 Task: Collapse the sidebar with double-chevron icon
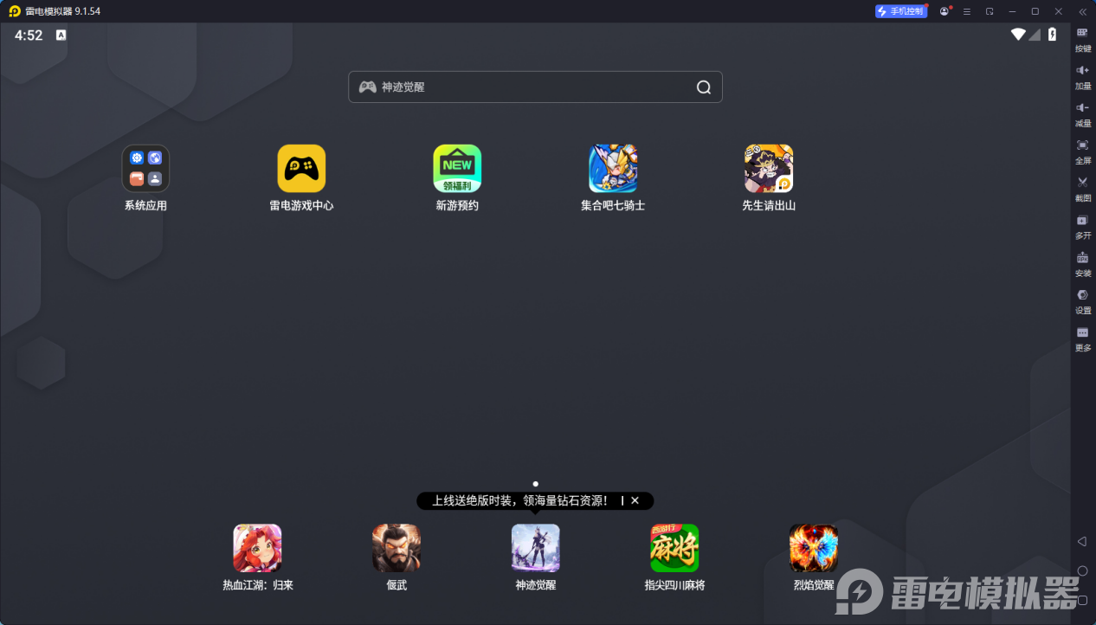point(1082,11)
